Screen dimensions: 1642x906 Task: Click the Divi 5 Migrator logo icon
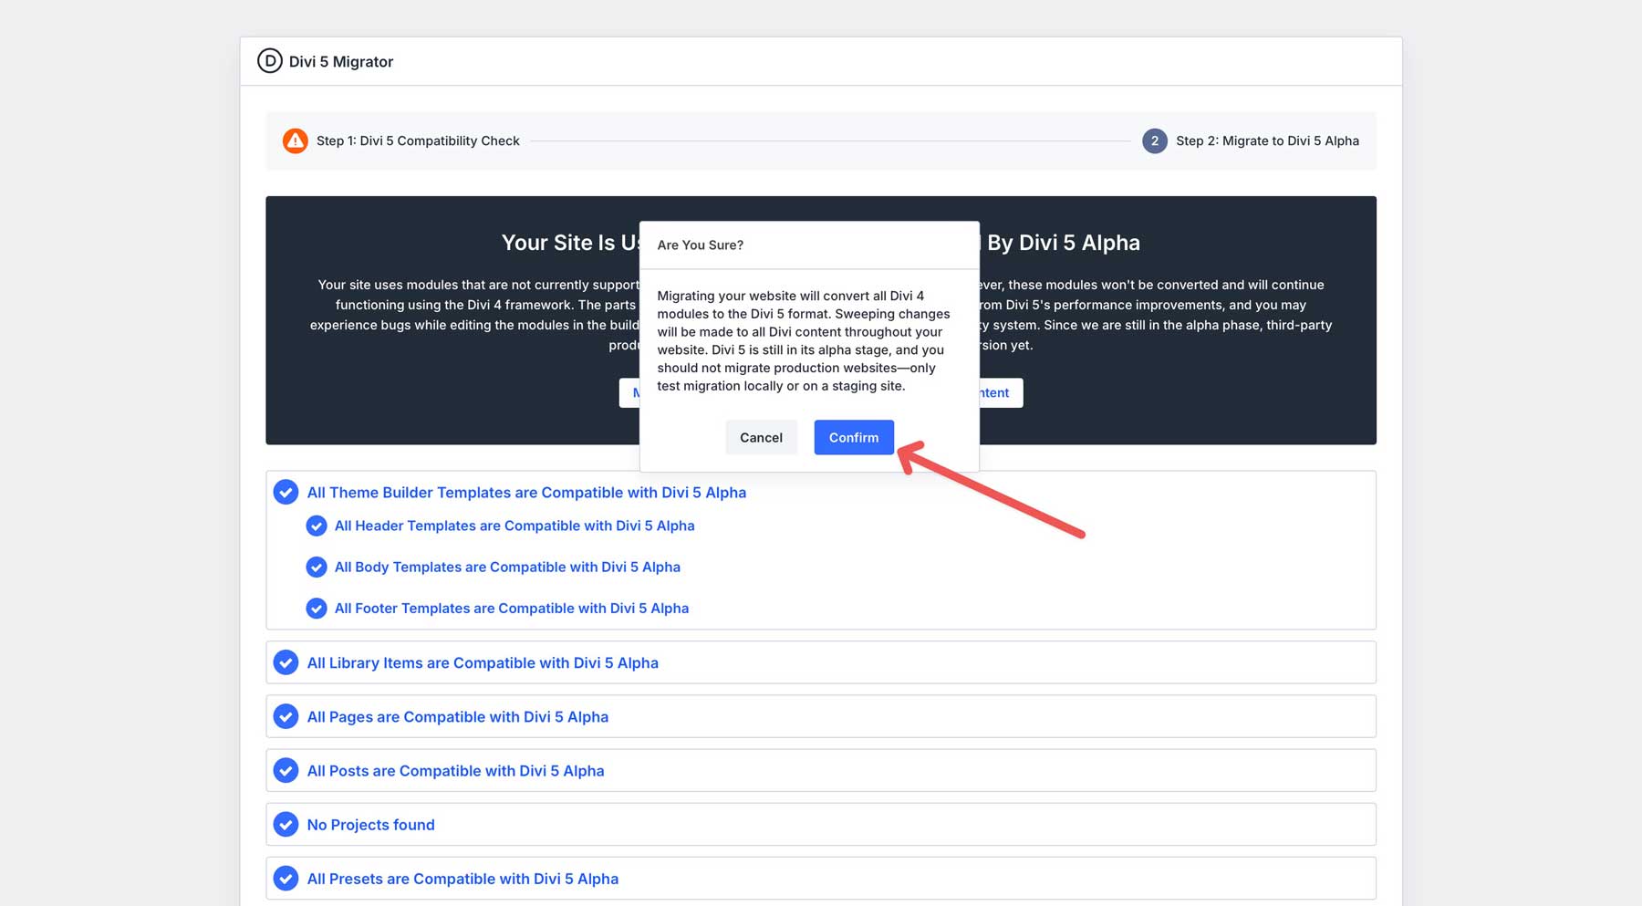[x=268, y=61]
